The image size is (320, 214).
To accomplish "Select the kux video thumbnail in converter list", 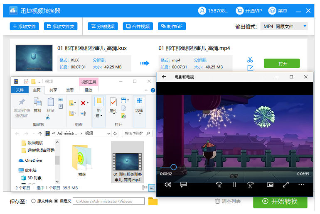I will [x=34, y=58].
